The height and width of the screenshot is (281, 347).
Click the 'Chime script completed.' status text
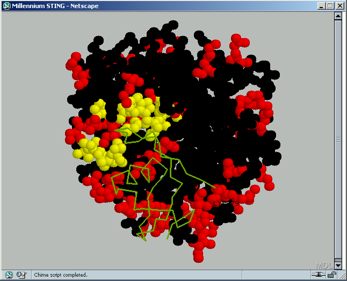click(61, 275)
